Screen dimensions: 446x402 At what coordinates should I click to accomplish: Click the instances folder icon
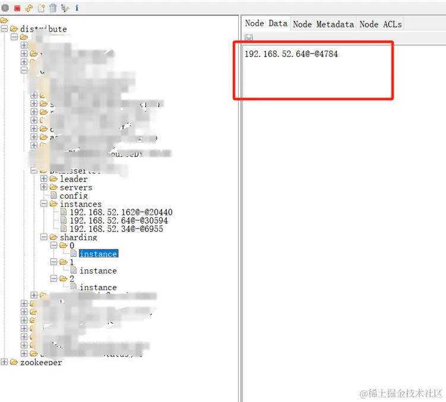tap(54, 204)
